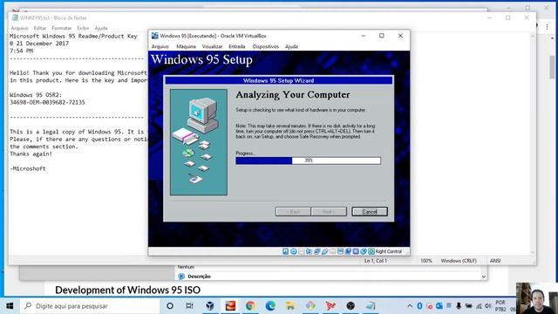Viewport: 558px width, 314px height.
Task: Click the network adapter indicator in VirtualBox status bar
Action: pyautogui.click(x=316, y=251)
